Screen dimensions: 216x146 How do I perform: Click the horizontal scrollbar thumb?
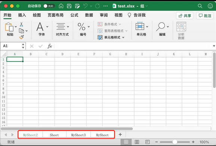coord(67,129)
